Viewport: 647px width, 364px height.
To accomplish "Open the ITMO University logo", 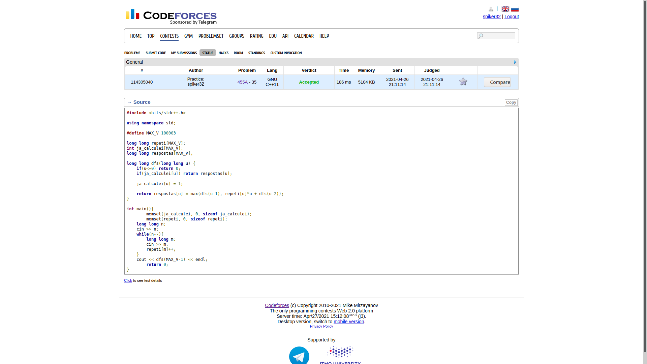I will click(x=340, y=355).
